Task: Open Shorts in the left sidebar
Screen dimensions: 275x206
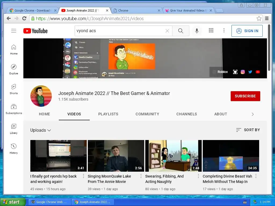Action: point(14,89)
